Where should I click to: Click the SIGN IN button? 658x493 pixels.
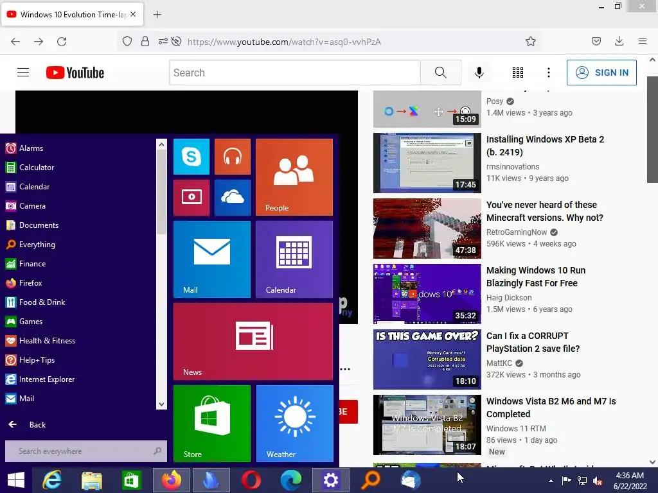(601, 73)
